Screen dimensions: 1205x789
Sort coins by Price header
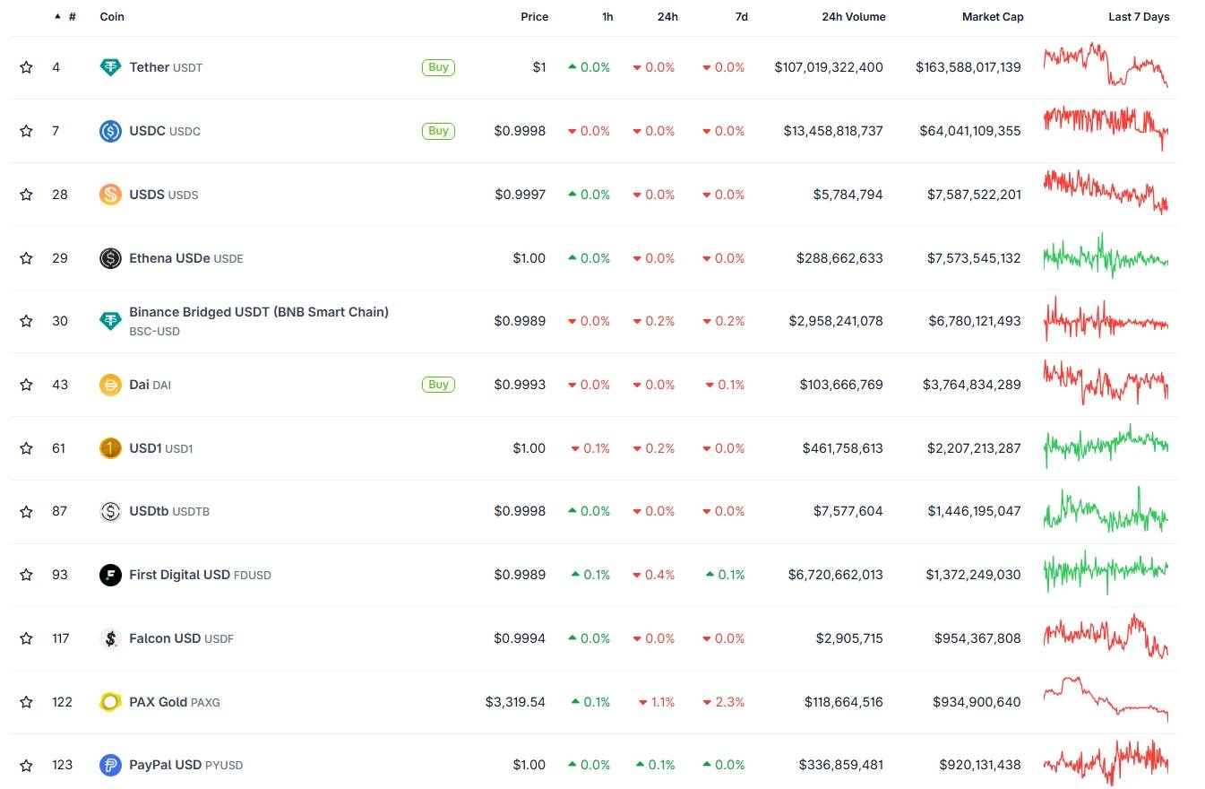pos(535,17)
